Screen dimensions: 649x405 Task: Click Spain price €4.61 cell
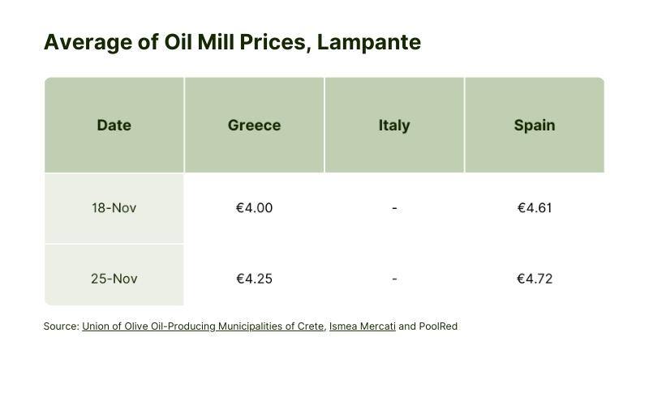[x=535, y=208]
